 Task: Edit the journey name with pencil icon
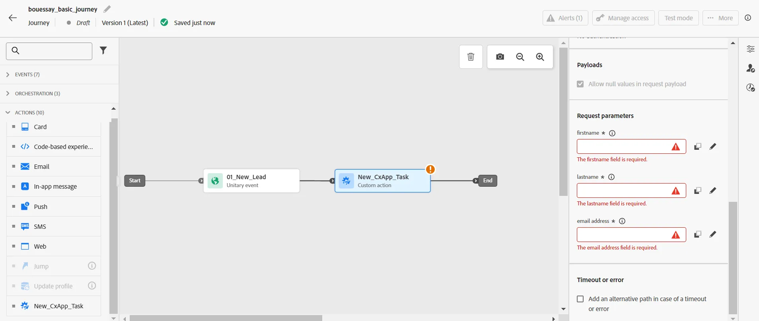pyautogui.click(x=107, y=9)
